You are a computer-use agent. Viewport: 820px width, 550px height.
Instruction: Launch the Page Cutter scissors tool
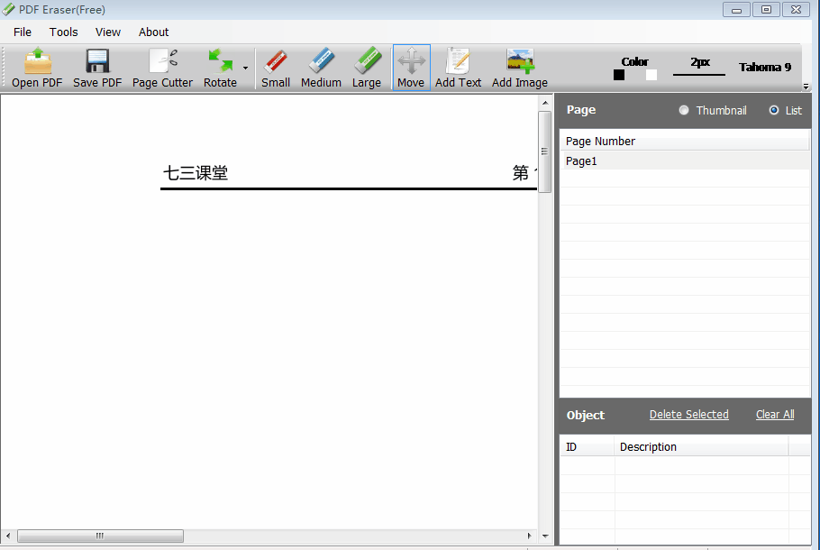point(162,68)
